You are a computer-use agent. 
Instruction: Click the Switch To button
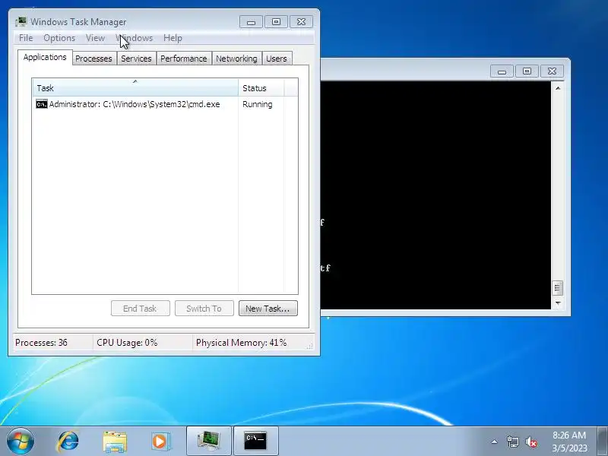[204, 309]
